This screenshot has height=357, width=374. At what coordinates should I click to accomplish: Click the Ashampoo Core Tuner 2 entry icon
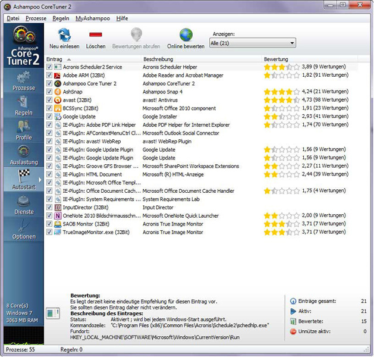coord(58,83)
